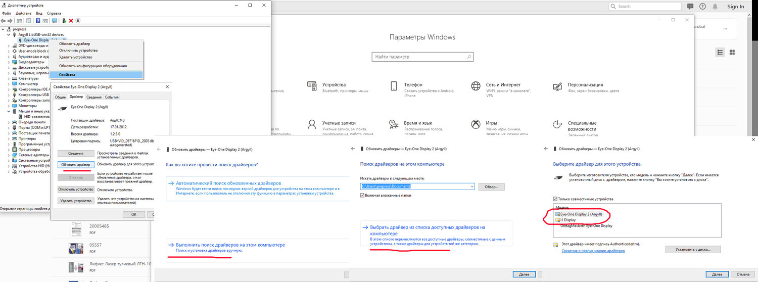Open the 20005485 PDF thumbnail
This screenshot has width=758, height=282.
tap(76, 228)
